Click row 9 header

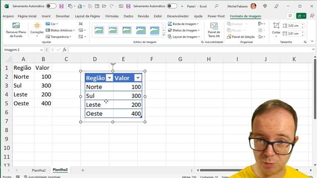pyautogui.click(x=6, y=139)
